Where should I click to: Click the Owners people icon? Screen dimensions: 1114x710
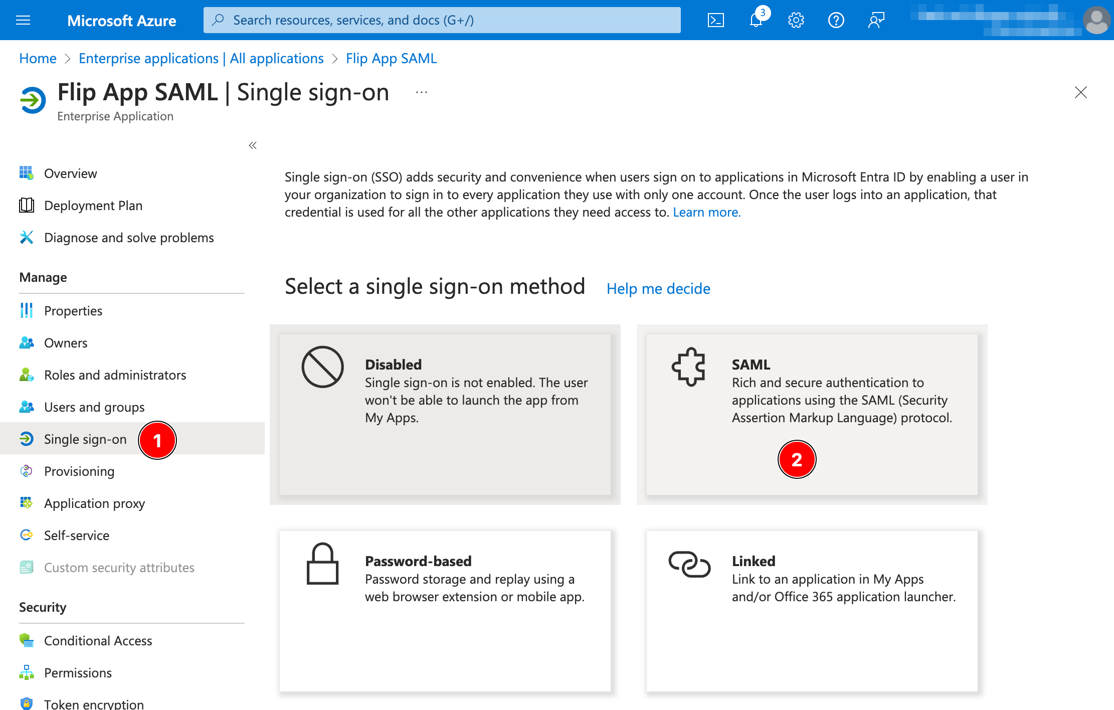27,342
